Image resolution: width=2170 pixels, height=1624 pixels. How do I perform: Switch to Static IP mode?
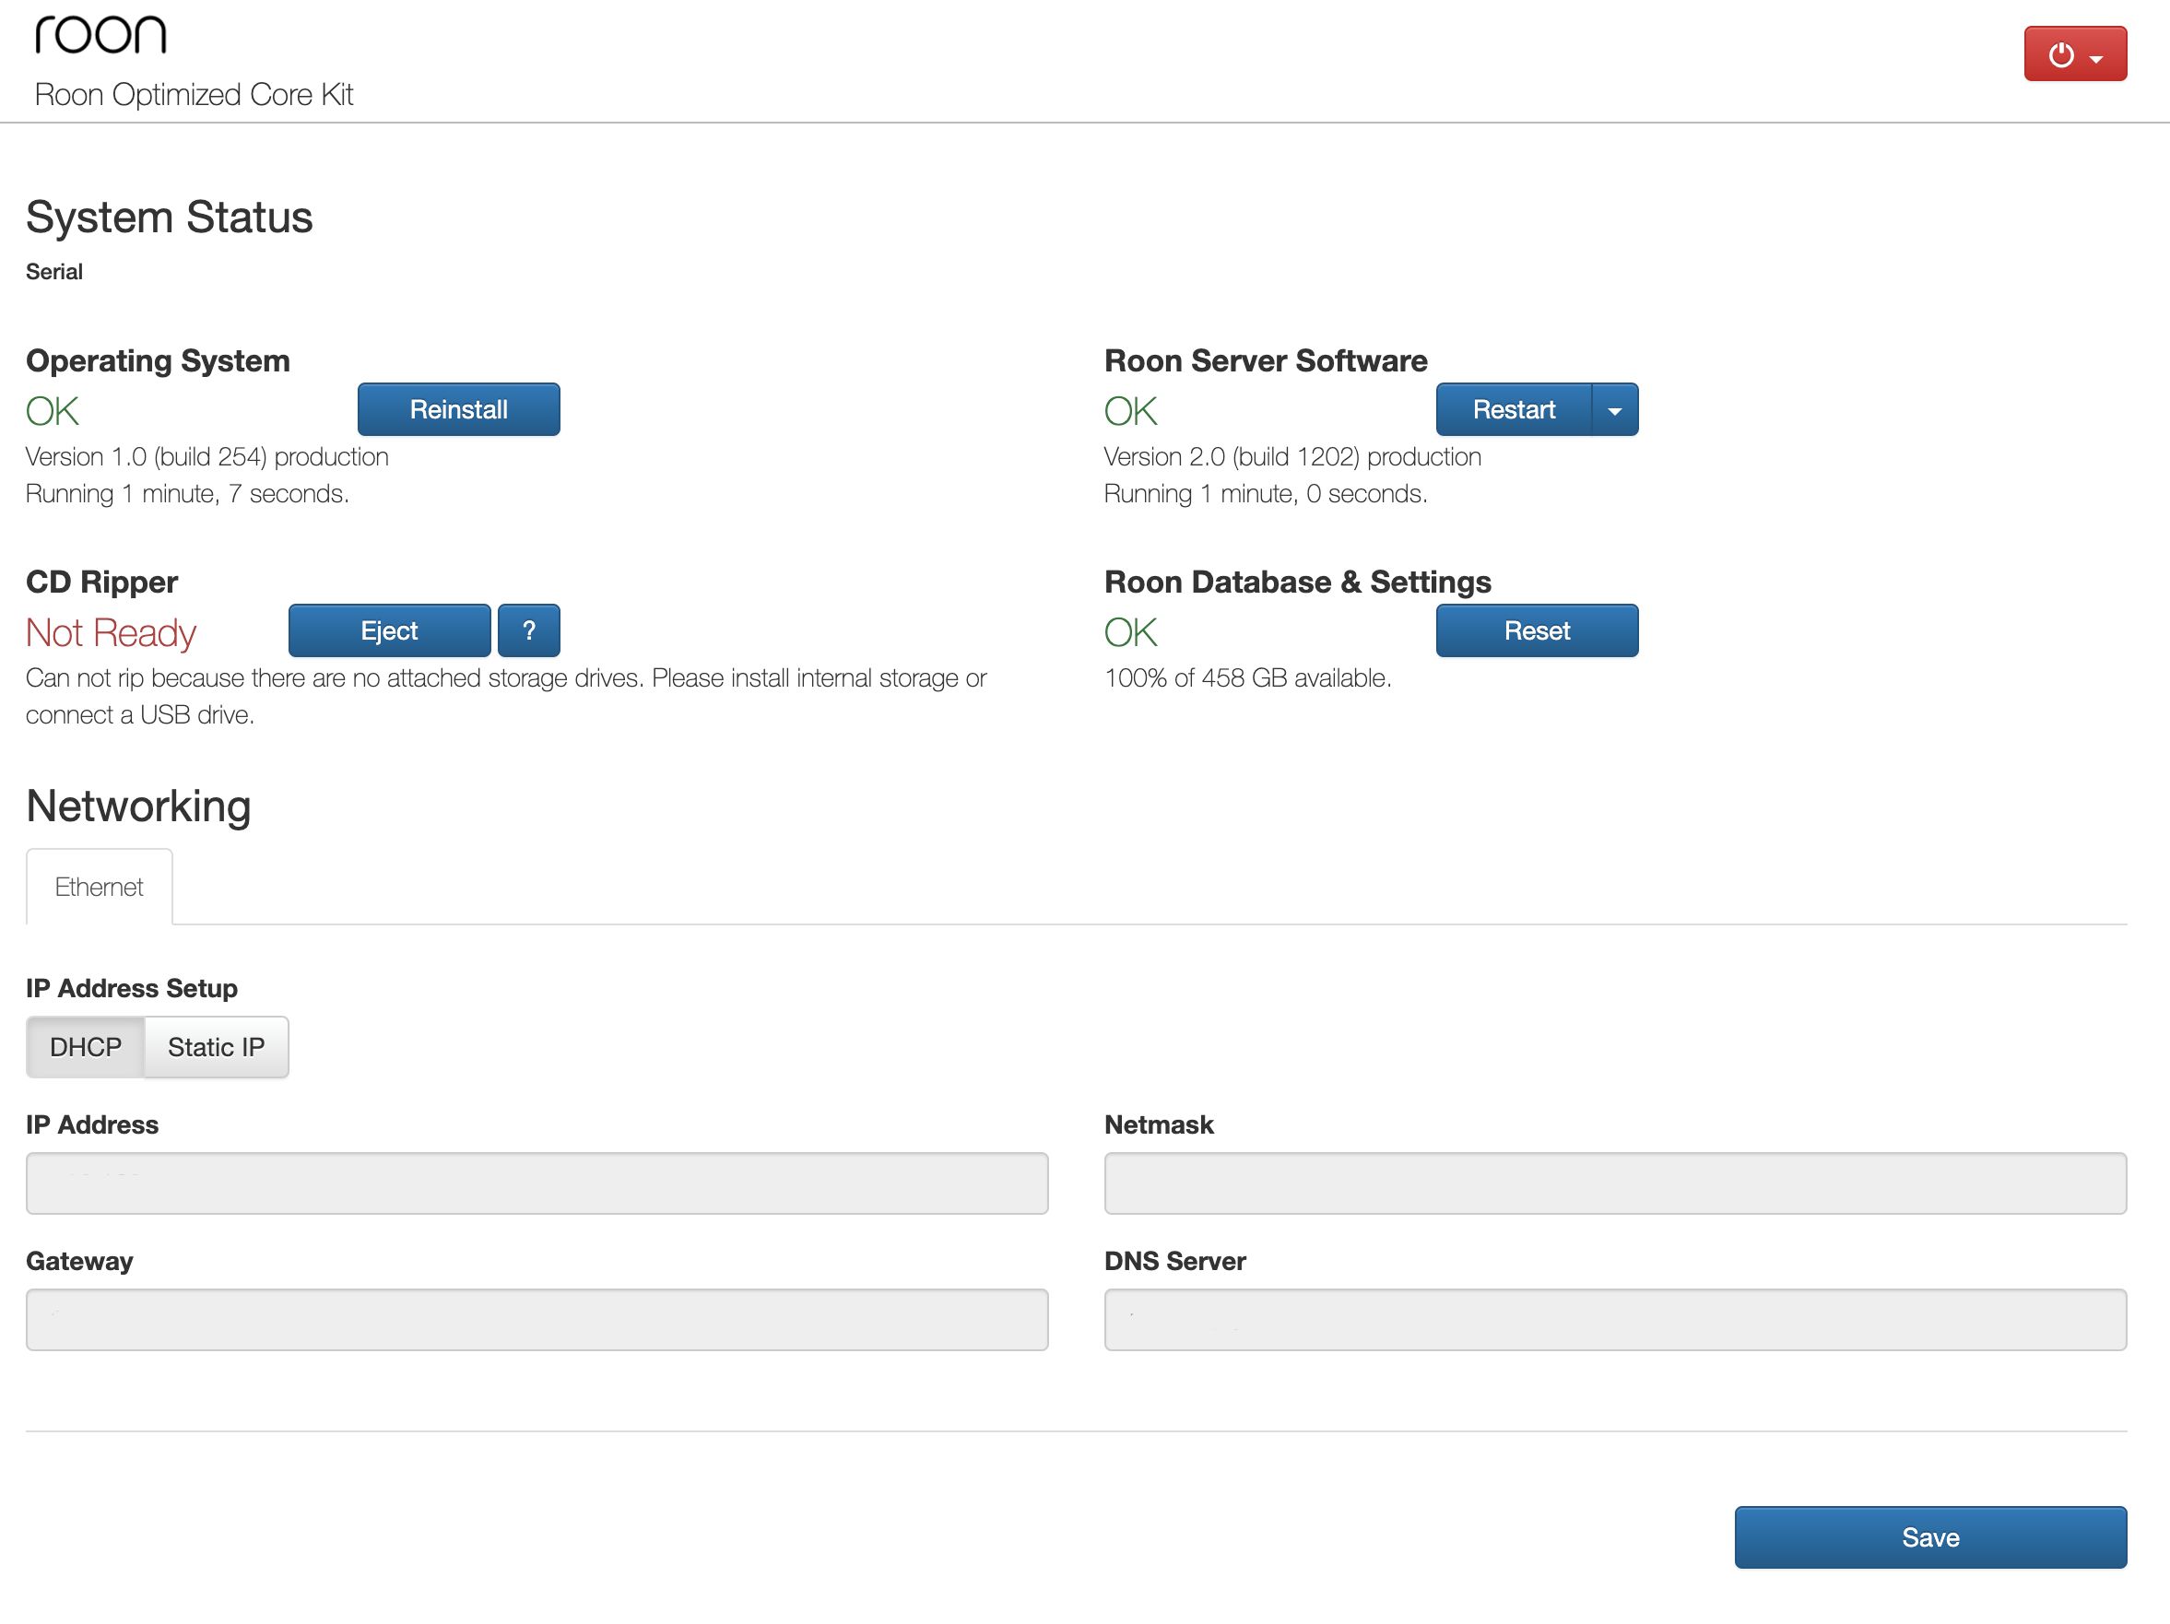pos(216,1047)
